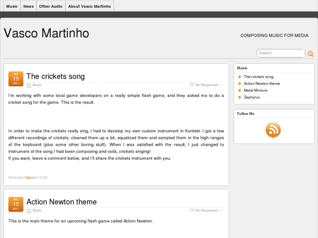Open the orange RSS feed icon
This screenshot has height=238, width=318.
273,130
